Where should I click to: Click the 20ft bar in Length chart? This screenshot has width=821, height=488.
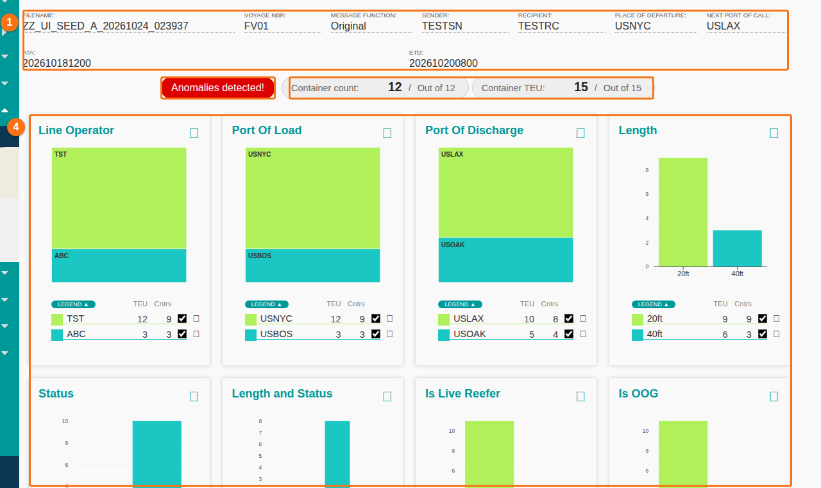click(683, 212)
